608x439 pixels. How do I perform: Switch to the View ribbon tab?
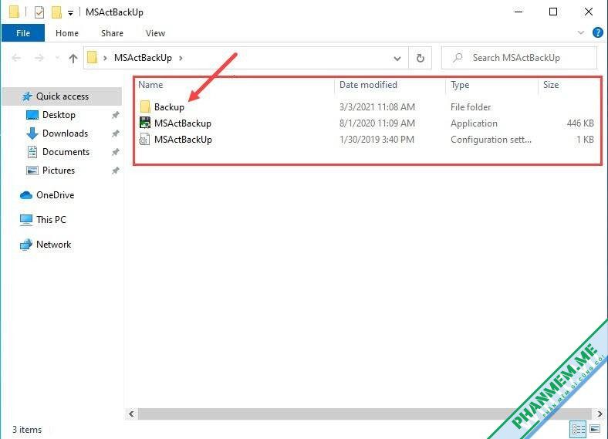[156, 33]
